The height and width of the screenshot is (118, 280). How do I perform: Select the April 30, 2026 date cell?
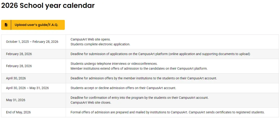point(16,78)
